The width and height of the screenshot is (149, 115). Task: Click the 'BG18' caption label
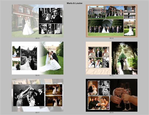[111, 113]
